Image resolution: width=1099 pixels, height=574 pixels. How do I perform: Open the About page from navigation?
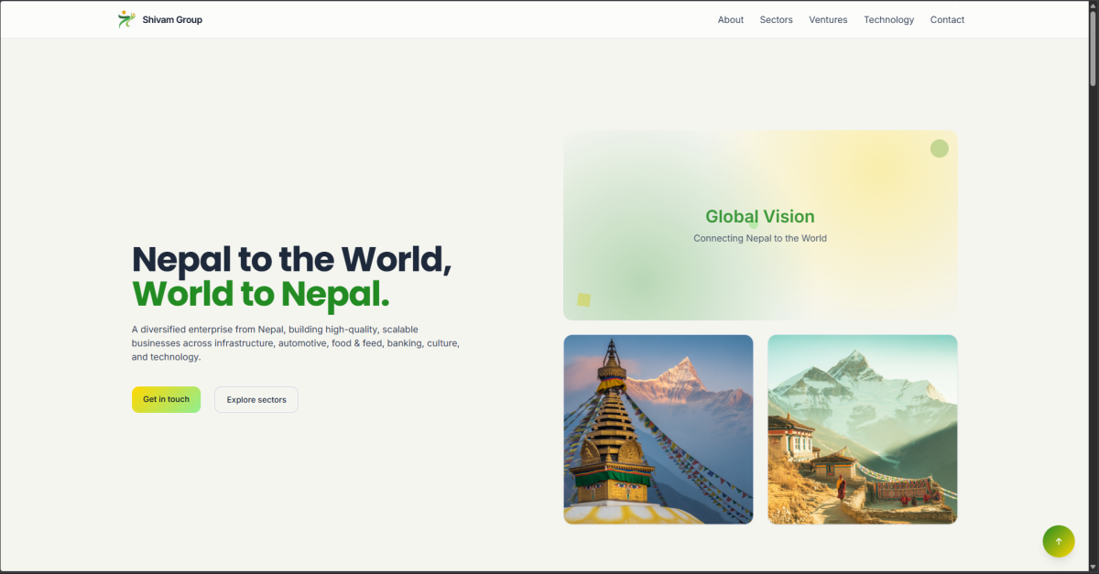[730, 20]
